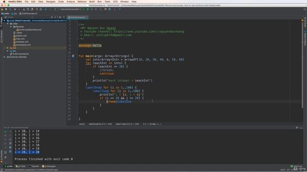Click the tool window toggle icon in bottom-left corner
This screenshot has width=307, height=172.
point(1,170)
